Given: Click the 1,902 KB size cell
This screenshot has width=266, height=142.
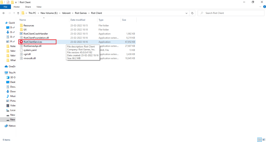Looking at the screenshot, I should tap(131, 34).
